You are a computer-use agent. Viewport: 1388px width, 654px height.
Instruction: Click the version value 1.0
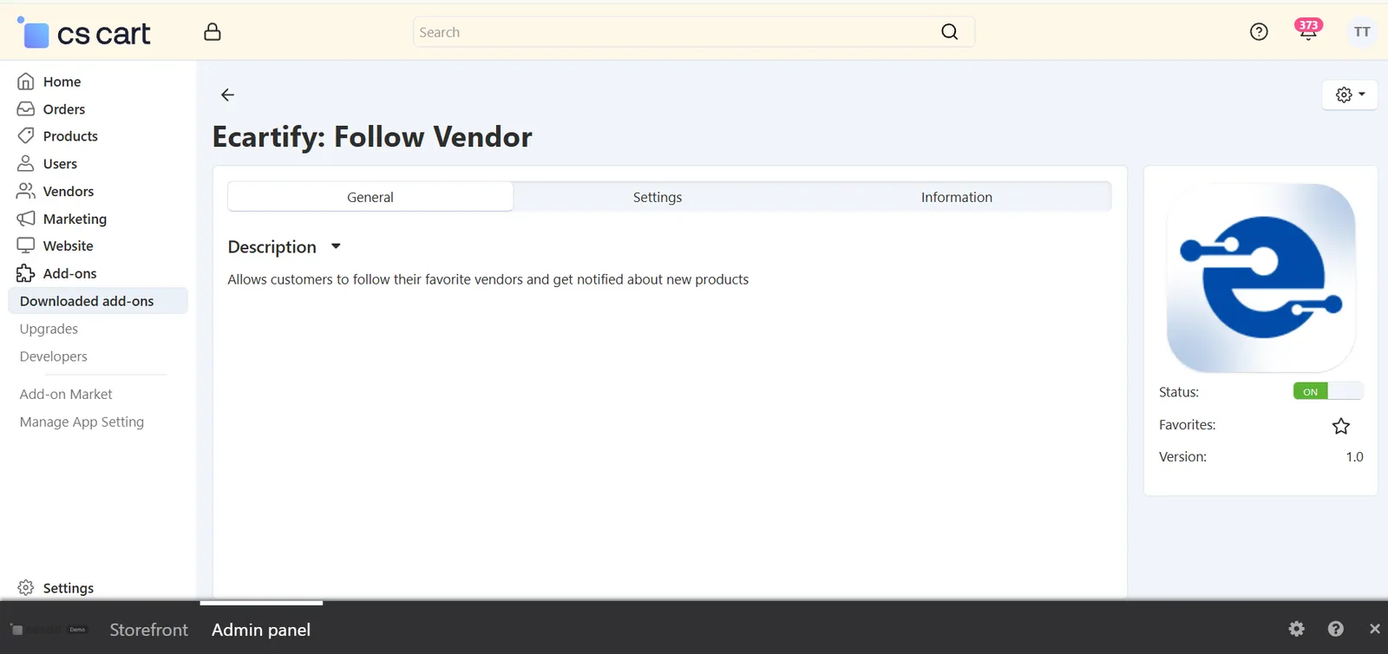1355,457
